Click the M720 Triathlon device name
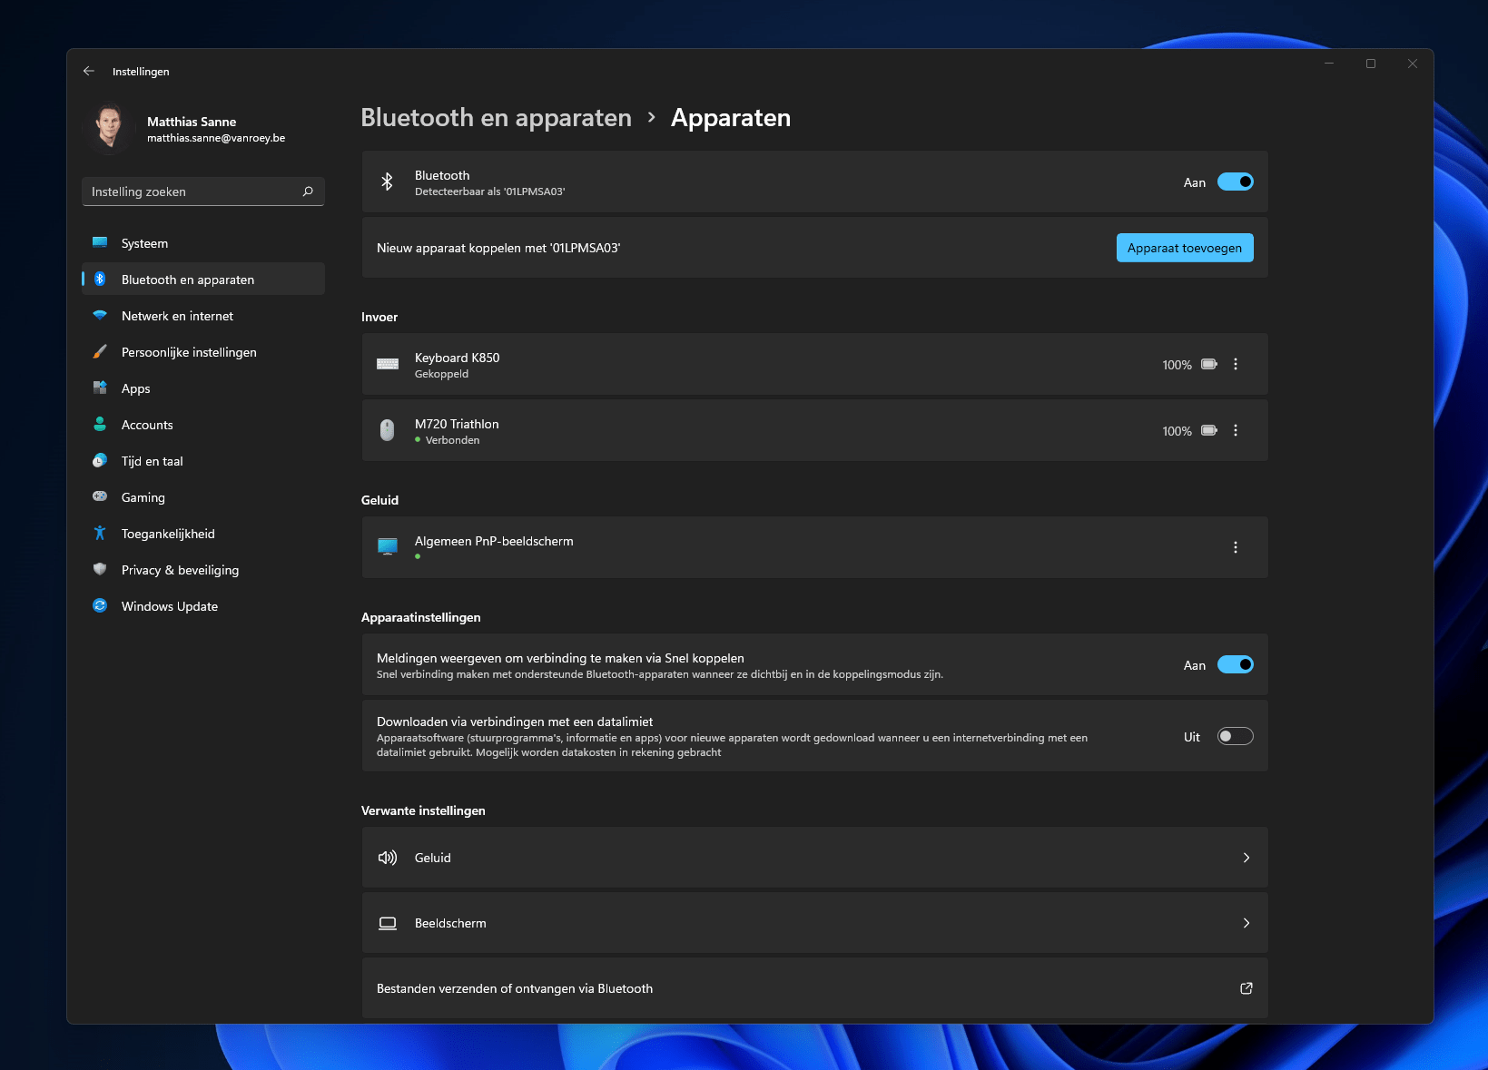Image resolution: width=1488 pixels, height=1070 pixels. point(457,424)
